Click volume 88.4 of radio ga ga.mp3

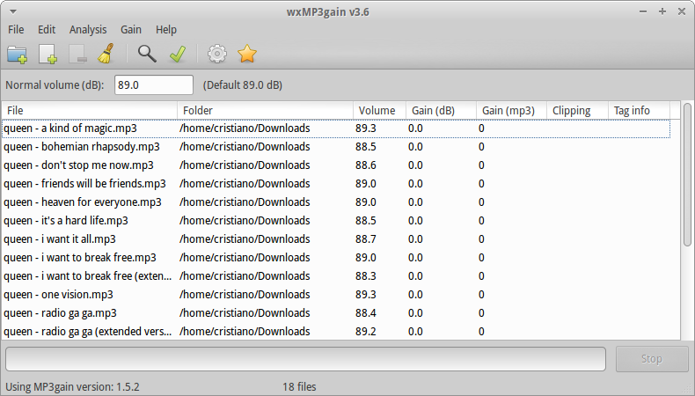tap(366, 313)
